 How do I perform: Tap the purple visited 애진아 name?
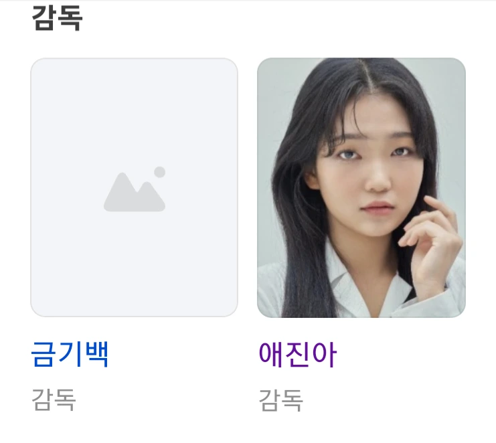click(298, 355)
